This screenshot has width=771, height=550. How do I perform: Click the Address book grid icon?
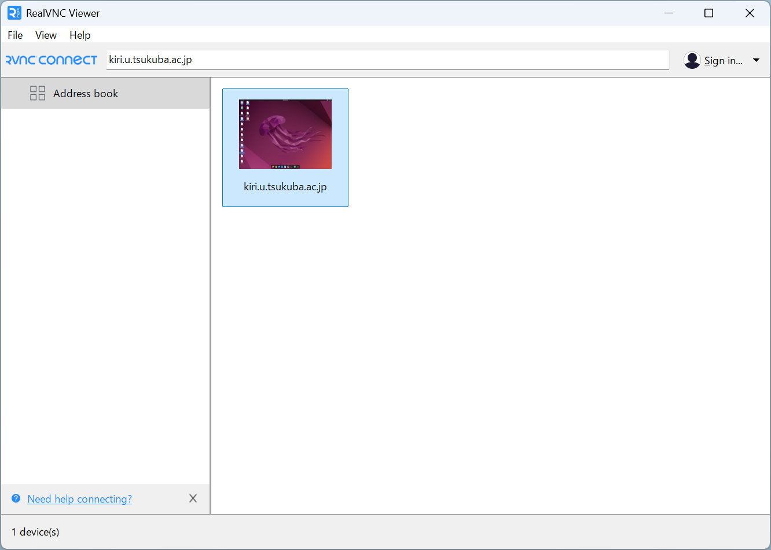[38, 94]
